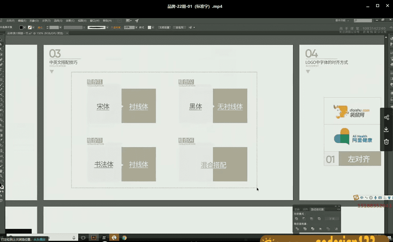The width and height of the screenshot is (393, 242).
Task: Click 扩展 button in Pathfinder
Action: coord(332,218)
